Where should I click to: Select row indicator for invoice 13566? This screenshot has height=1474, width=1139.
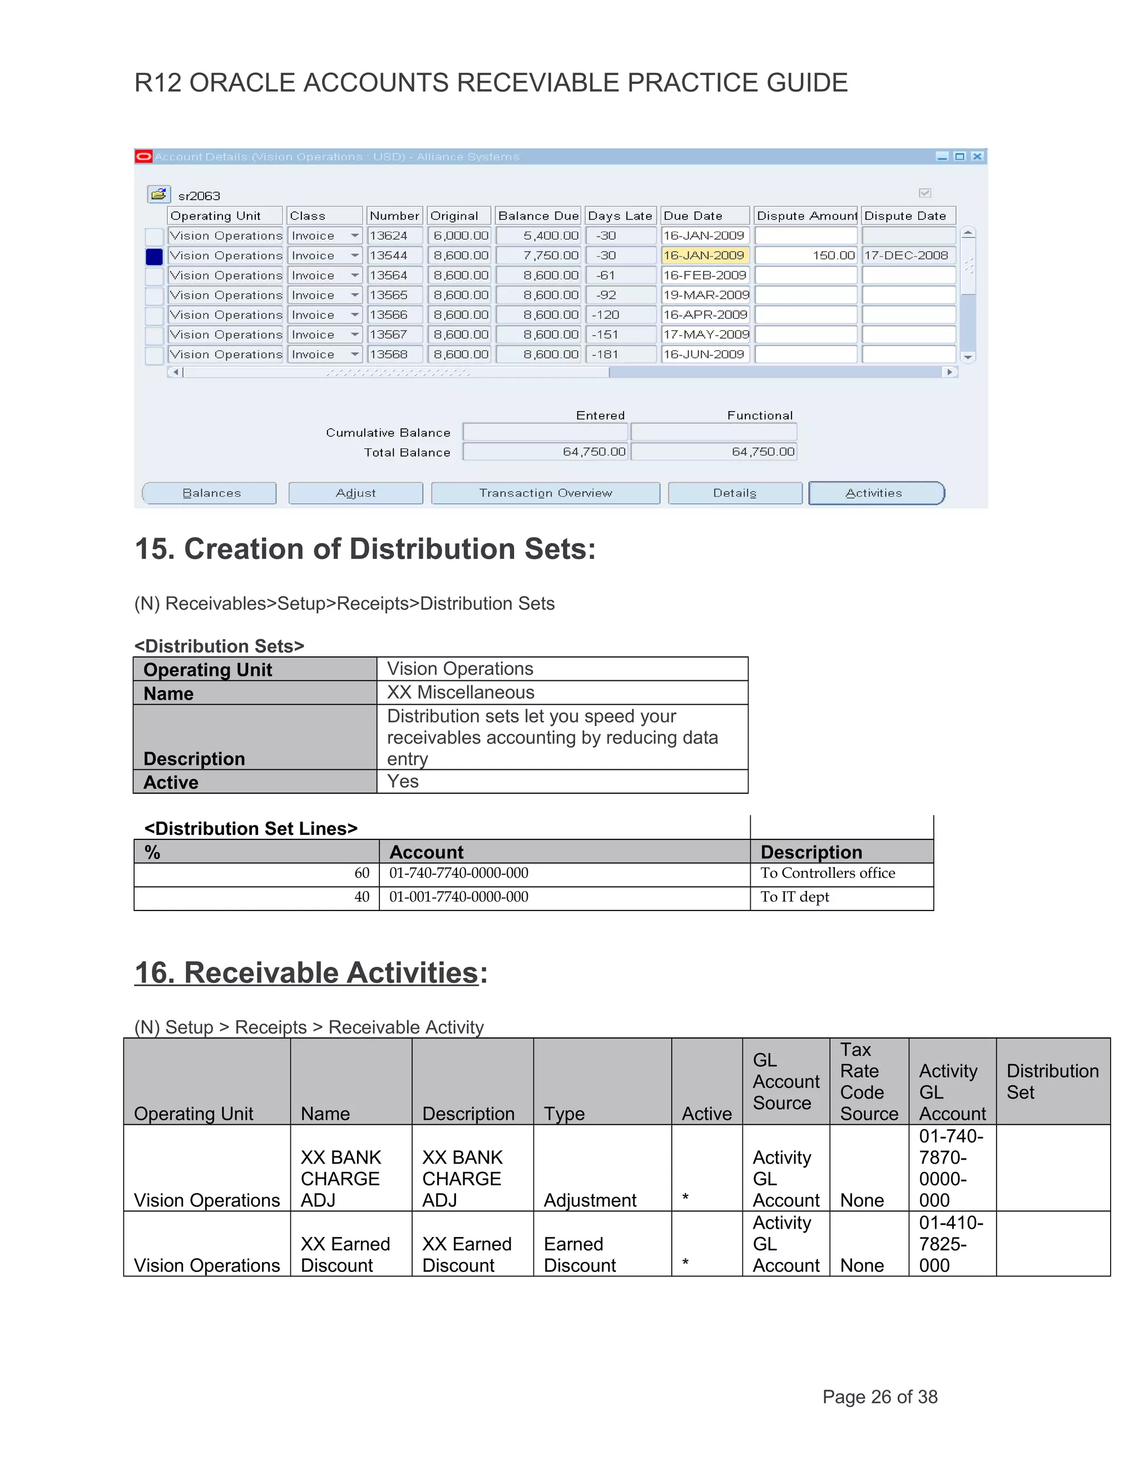coord(155,315)
